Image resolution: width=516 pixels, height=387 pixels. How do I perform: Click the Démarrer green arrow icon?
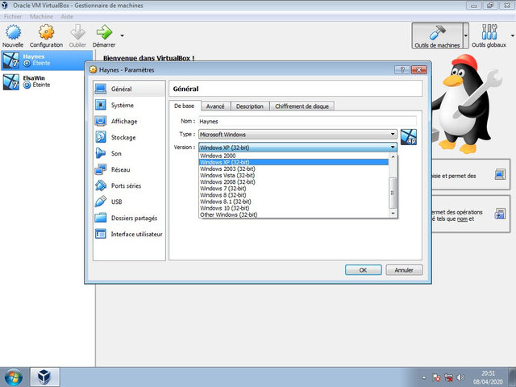point(104,32)
